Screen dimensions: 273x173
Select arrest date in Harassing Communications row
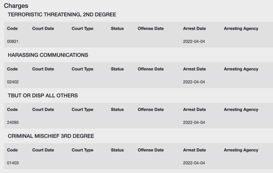click(194, 82)
